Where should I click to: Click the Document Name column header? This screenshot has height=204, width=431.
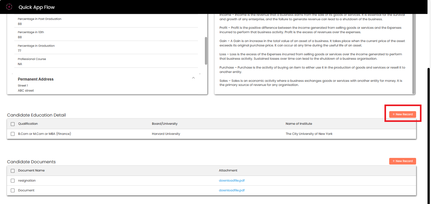(x=31, y=171)
